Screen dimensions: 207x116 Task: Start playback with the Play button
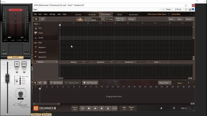point(95,108)
